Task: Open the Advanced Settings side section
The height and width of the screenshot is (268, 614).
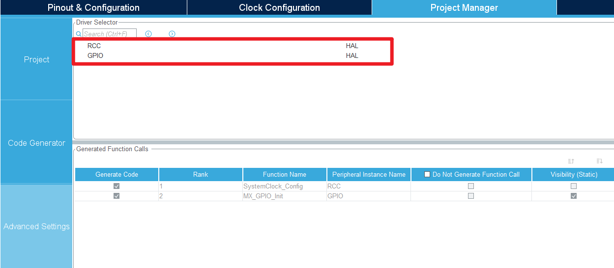Action: pyautogui.click(x=36, y=226)
